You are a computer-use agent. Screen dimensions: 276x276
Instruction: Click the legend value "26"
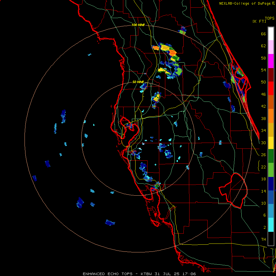point(263,155)
